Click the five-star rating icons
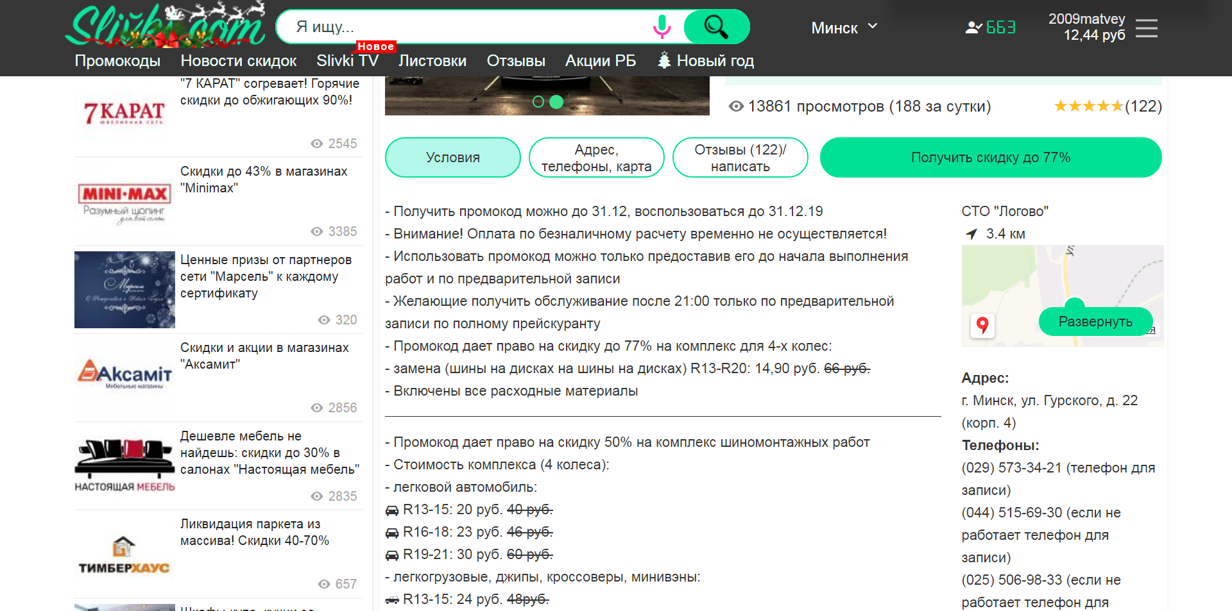Viewport: 1232px width, 611px height. tap(1088, 106)
